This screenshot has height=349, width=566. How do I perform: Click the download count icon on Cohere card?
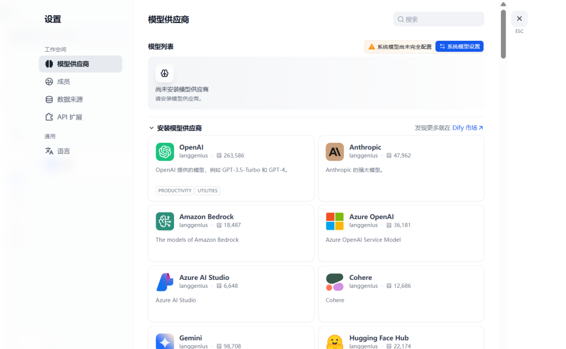point(389,286)
